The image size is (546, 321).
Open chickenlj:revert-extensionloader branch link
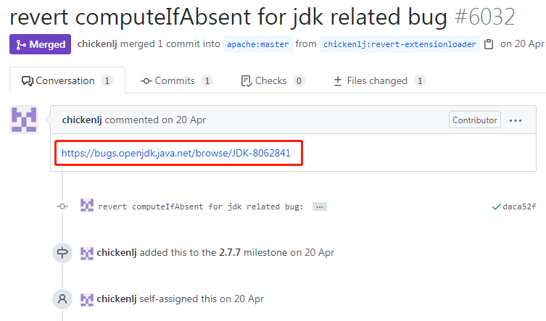tap(400, 44)
